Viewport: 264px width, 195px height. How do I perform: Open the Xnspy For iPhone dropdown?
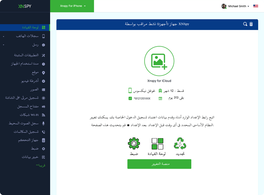72,6
